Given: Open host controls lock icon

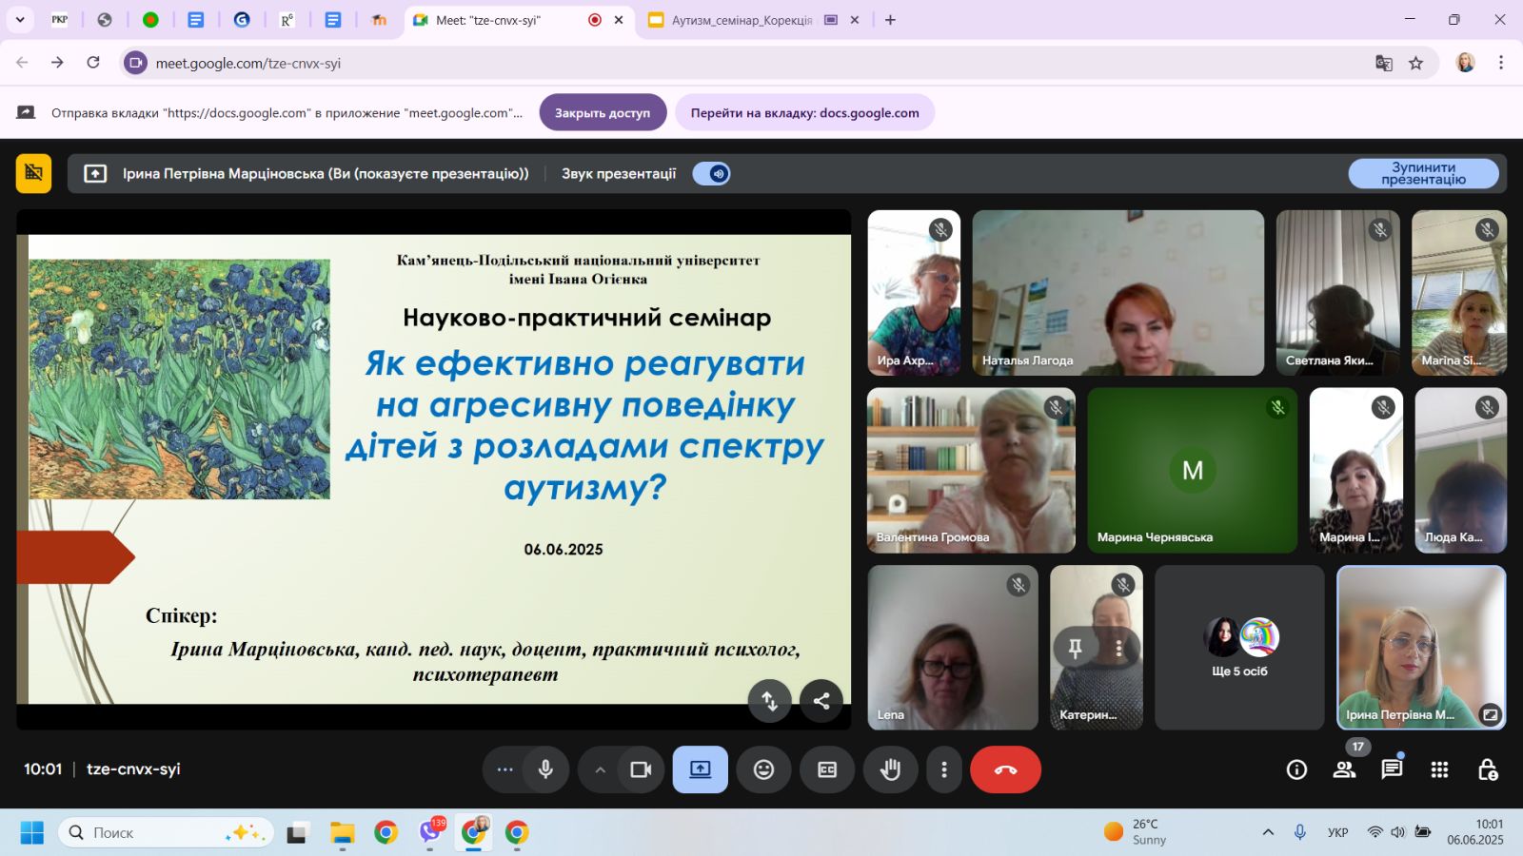Looking at the screenshot, I should pyautogui.click(x=1488, y=769).
